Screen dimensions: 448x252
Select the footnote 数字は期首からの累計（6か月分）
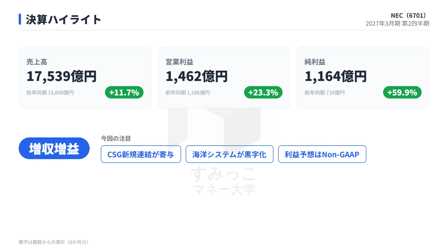(53, 242)
